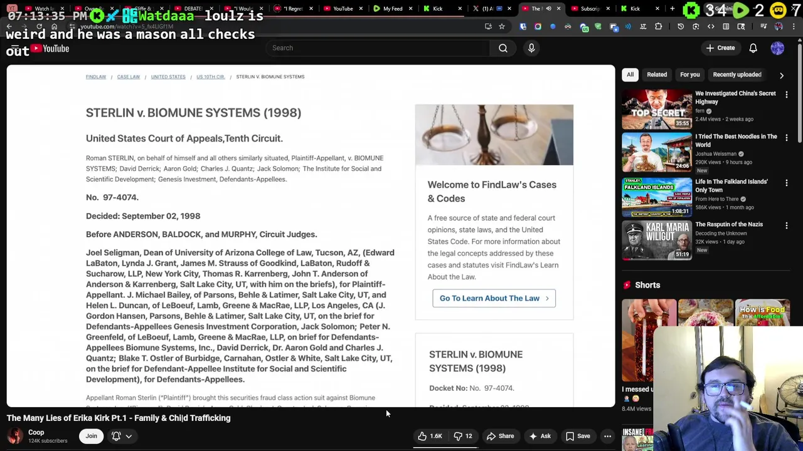Expand notification options chevron beside the bell
Image resolution: width=803 pixels, height=451 pixels.
tap(129, 437)
